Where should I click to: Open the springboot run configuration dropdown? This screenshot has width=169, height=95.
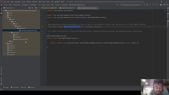[131, 5]
